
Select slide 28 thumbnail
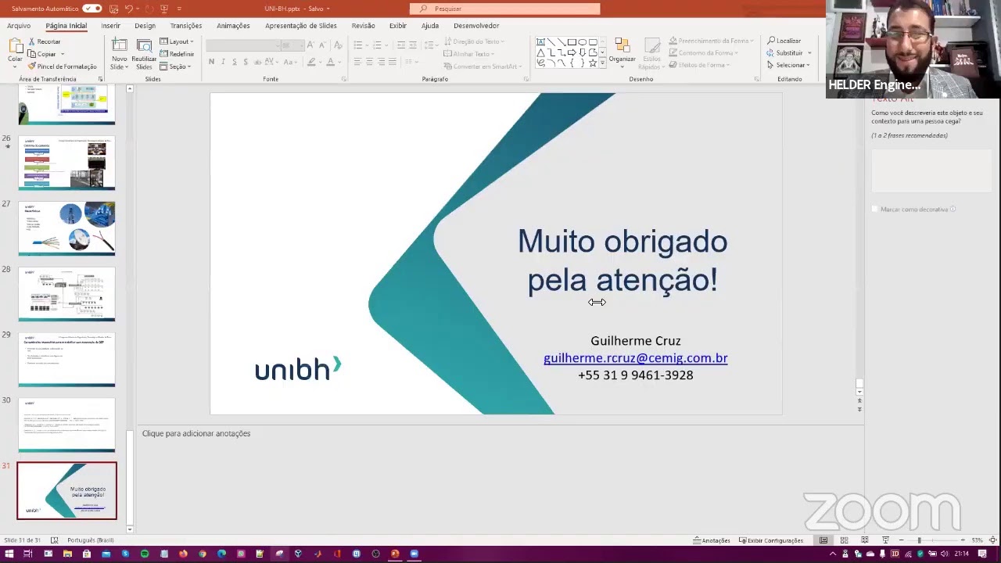click(x=66, y=295)
